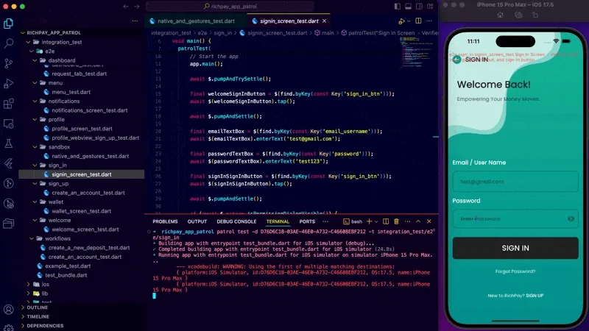The height and width of the screenshot is (331, 589).
Task: Expand the TIMELINE section
Action: (x=37, y=316)
